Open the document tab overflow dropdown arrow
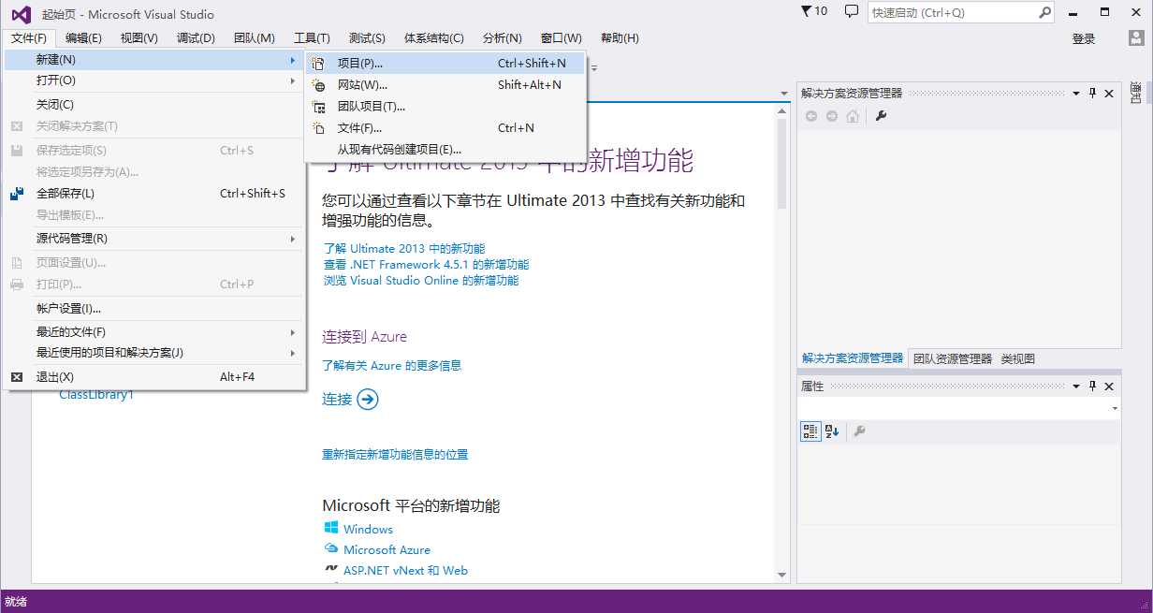This screenshot has height=613, width=1153. click(x=784, y=93)
